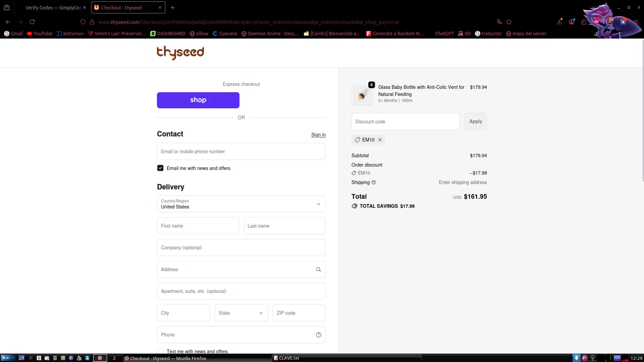Click the browser address bar URL
The image size is (644, 362).
249,22
